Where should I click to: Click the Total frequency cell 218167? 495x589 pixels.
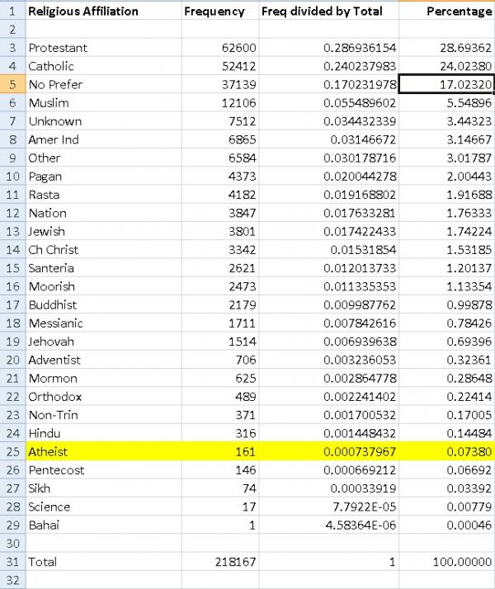[x=214, y=562]
